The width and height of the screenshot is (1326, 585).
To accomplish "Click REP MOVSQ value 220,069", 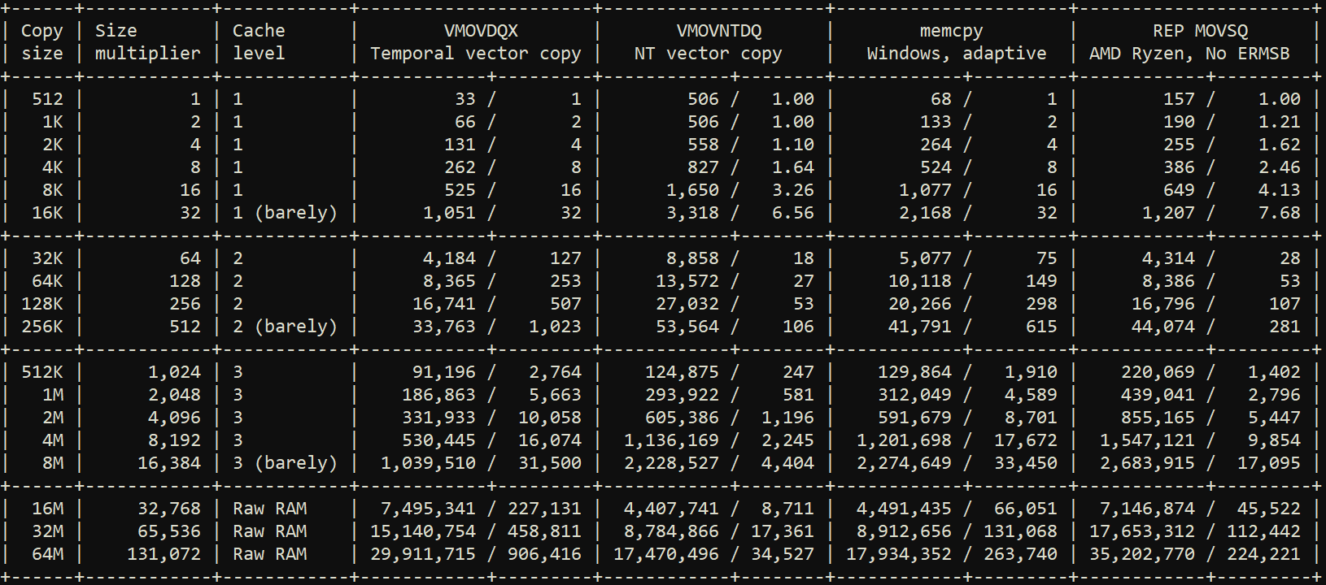I will coord(1158,372).
